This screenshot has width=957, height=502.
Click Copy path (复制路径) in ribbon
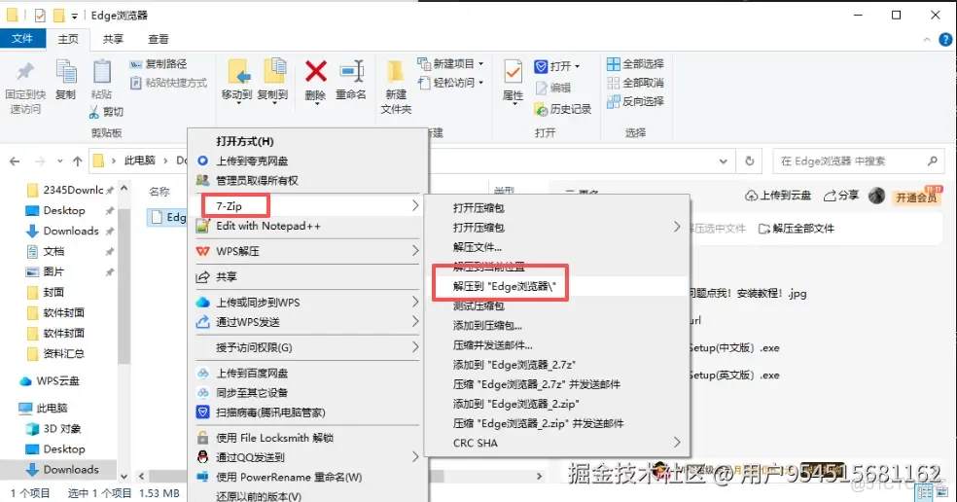click(159, 63)
